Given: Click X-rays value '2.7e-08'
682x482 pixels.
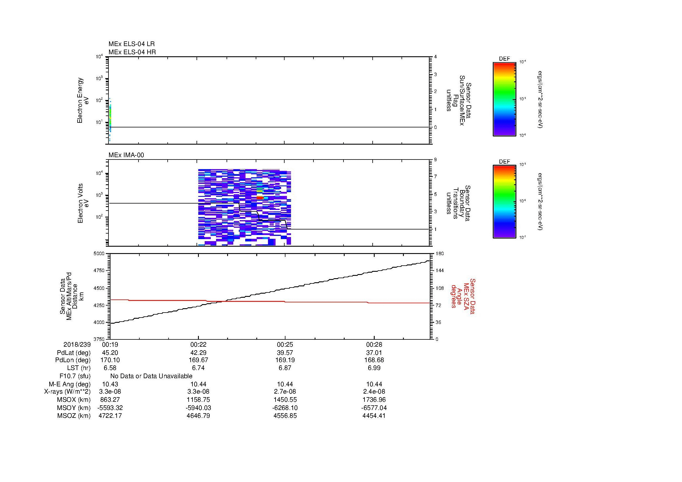Looking at the screenshot, I should click(x=285, y=392).
